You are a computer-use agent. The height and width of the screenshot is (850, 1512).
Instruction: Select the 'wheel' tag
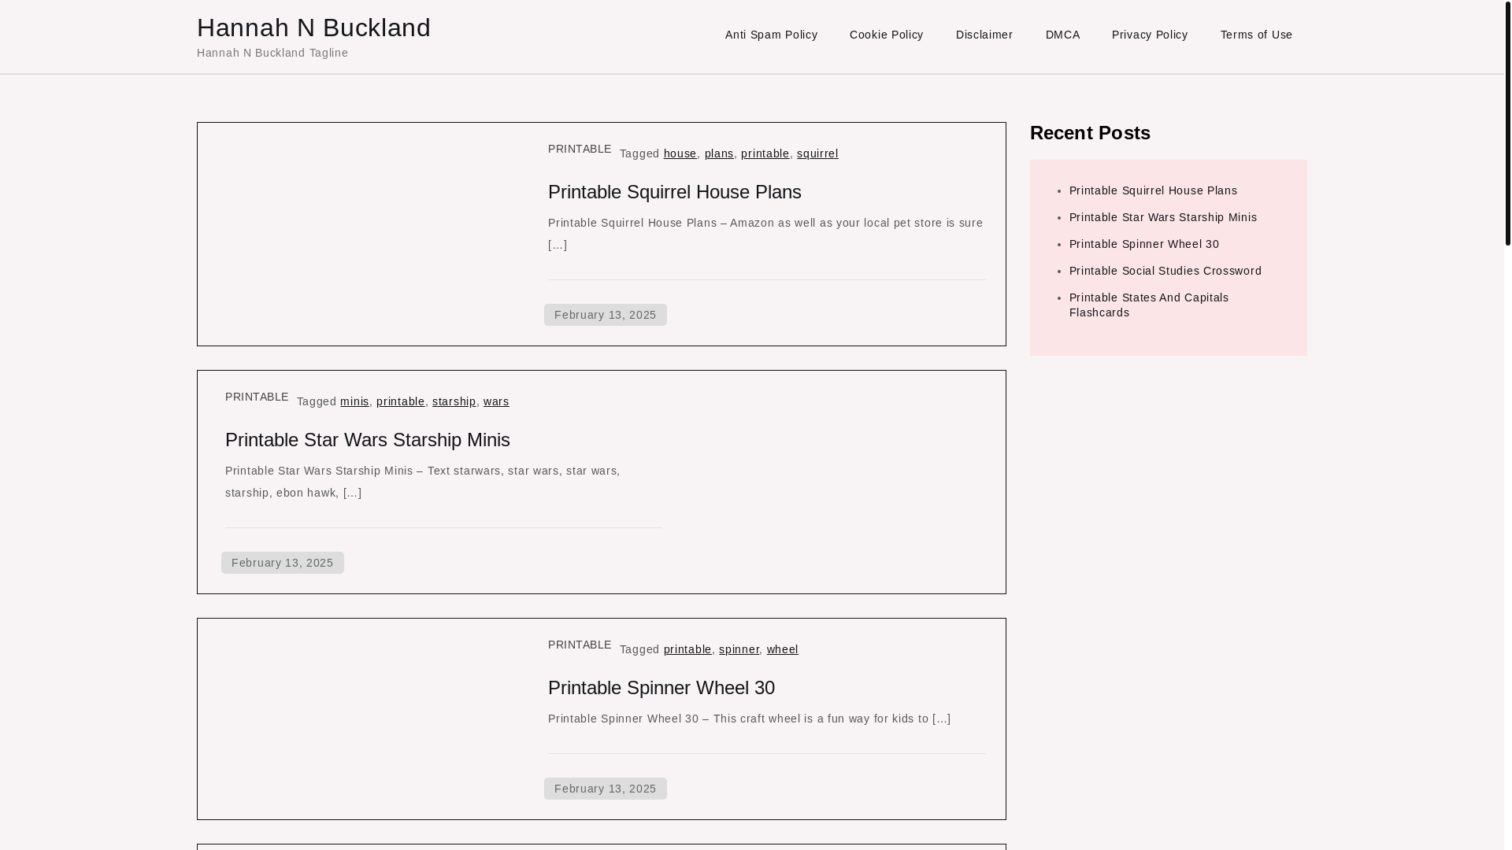coord(782,649)
